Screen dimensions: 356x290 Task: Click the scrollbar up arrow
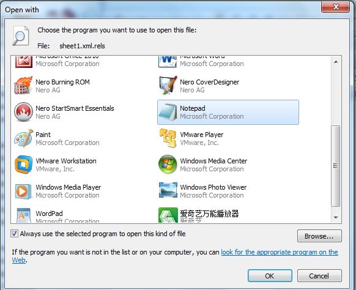336,62
